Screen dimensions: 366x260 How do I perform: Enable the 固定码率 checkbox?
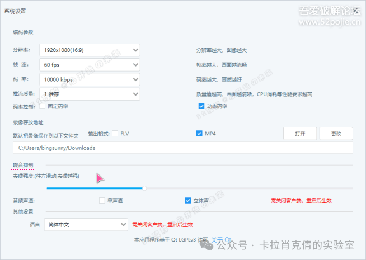click(42, 106)
